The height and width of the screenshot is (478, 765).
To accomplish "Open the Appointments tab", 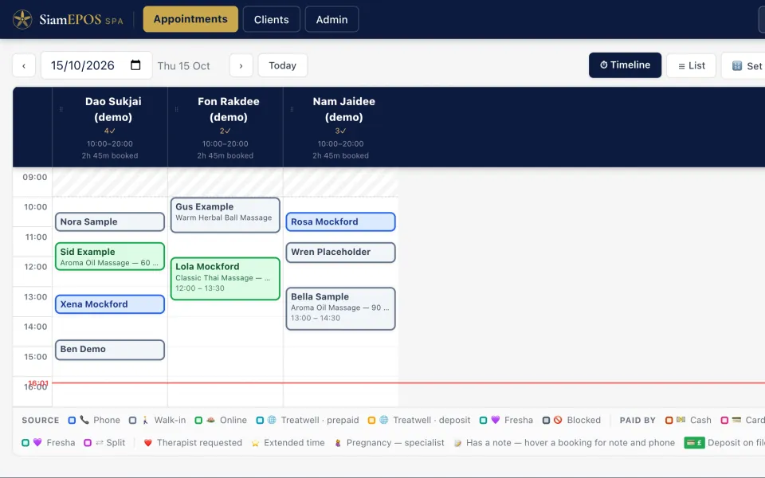I will (190, 19).
